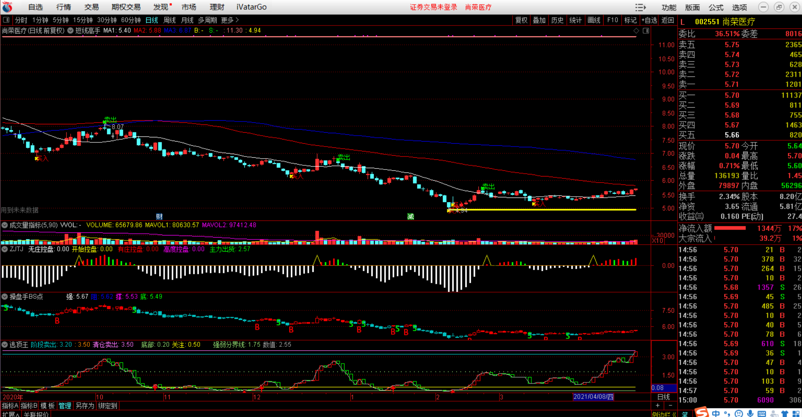Switch to 30分钟 chart period

pos(107,20)
